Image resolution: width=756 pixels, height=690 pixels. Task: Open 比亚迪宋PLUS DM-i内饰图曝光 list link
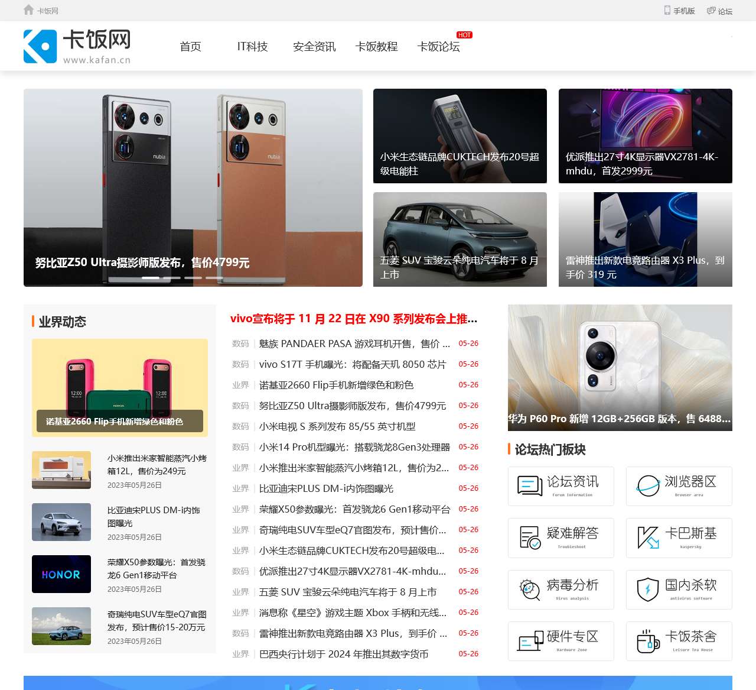click(326, 488)
